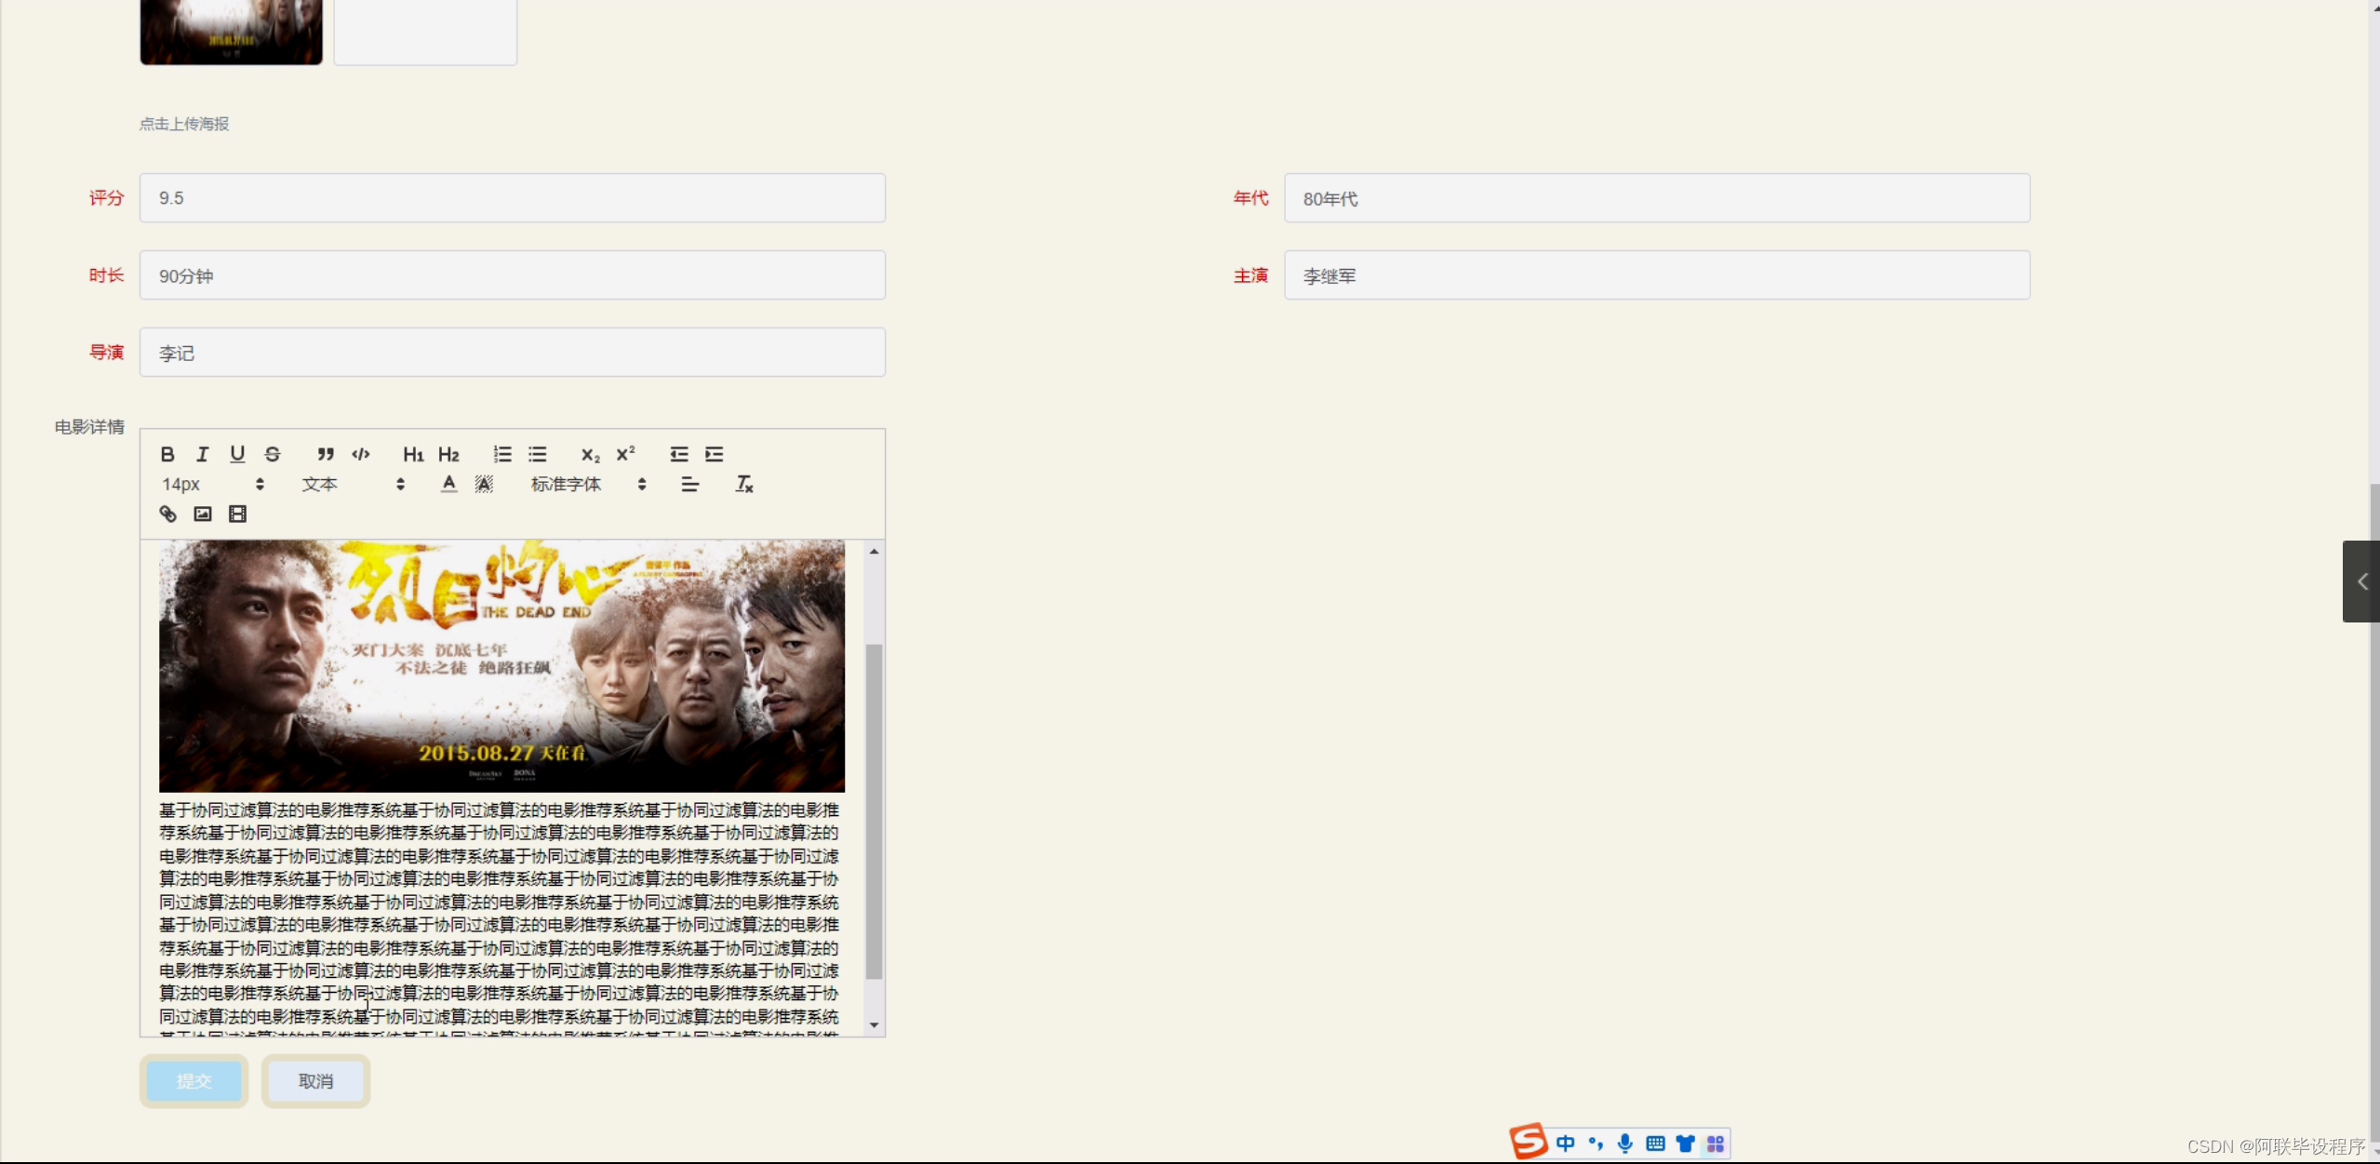The width and height of the screenshot is (2380, 1164).
Task: Clear text formatting with Tx icon
Action: click(743, 484)
